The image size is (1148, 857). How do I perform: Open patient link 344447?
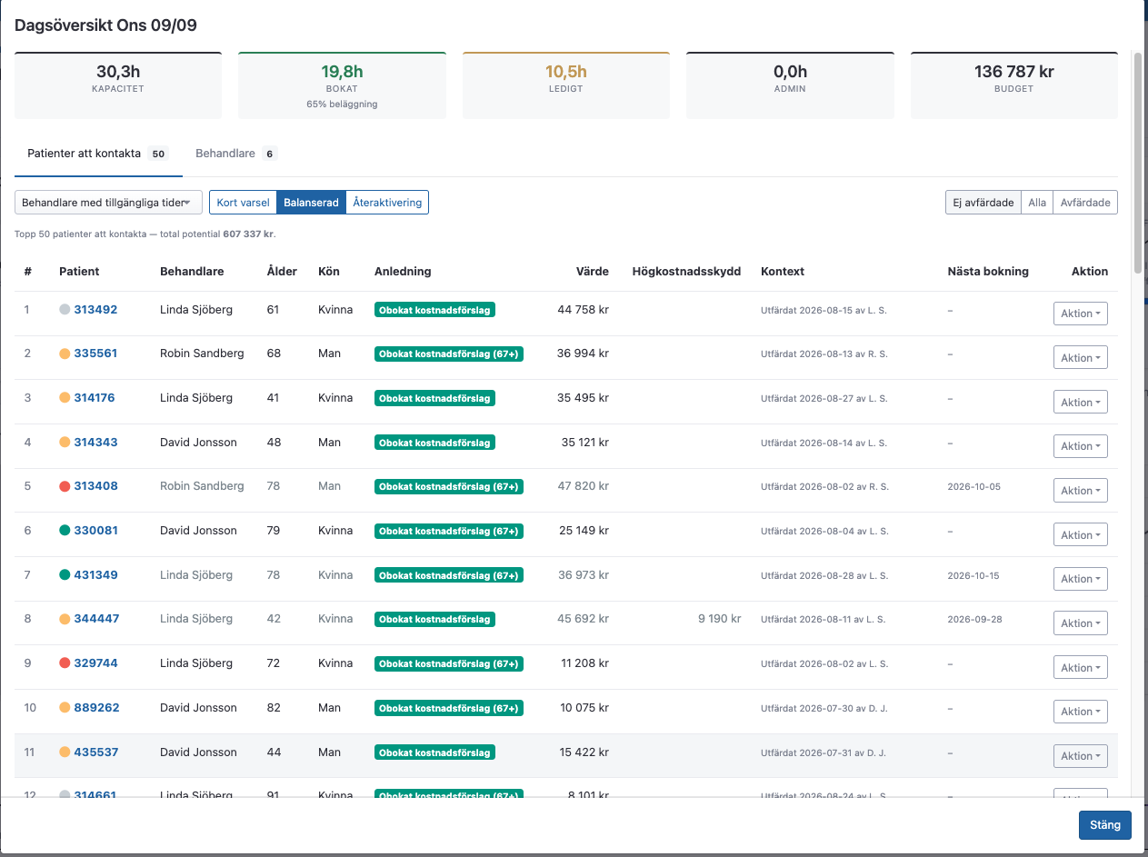pos(96,619)
